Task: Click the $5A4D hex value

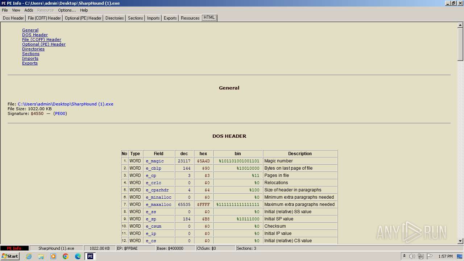Action: click(x=203, y=161)
